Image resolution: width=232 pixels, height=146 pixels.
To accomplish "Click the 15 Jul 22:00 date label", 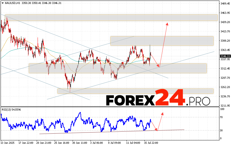I will 151,143.
